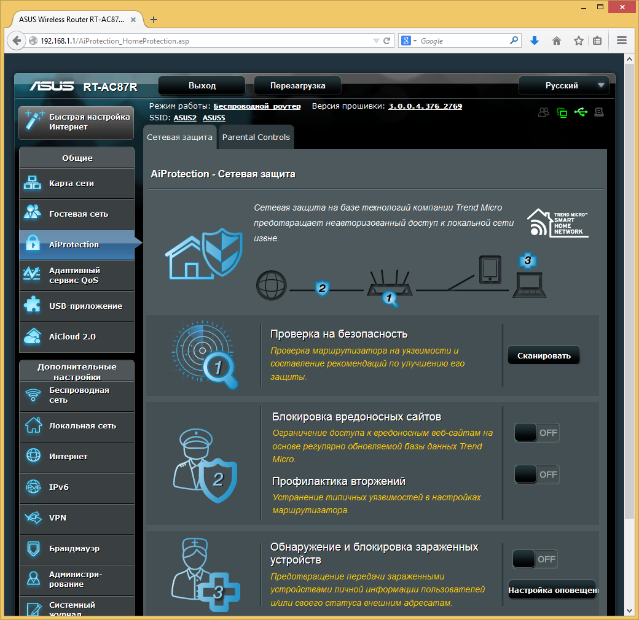Image resolution: width=639 pixels, height=620 pixels.
Task: Click the Guest Network people icon
Action: point(32,213)
